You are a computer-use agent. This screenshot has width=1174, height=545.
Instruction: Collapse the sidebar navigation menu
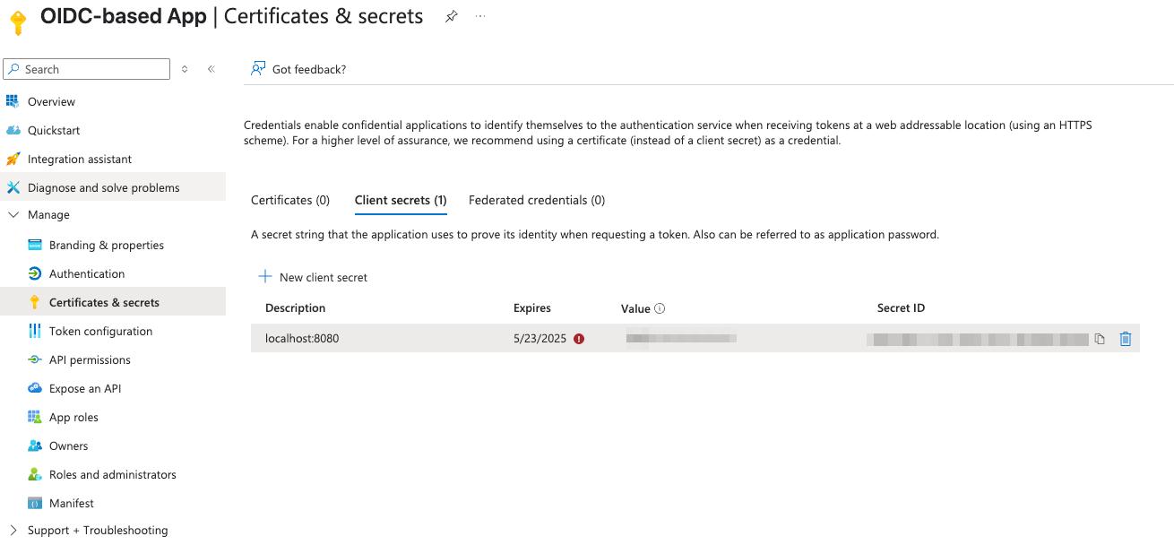(211, 69)
